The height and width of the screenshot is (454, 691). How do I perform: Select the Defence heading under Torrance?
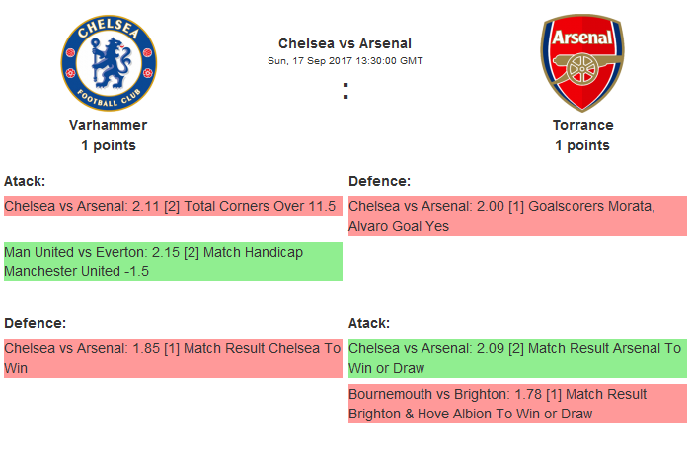coord(379,181)
